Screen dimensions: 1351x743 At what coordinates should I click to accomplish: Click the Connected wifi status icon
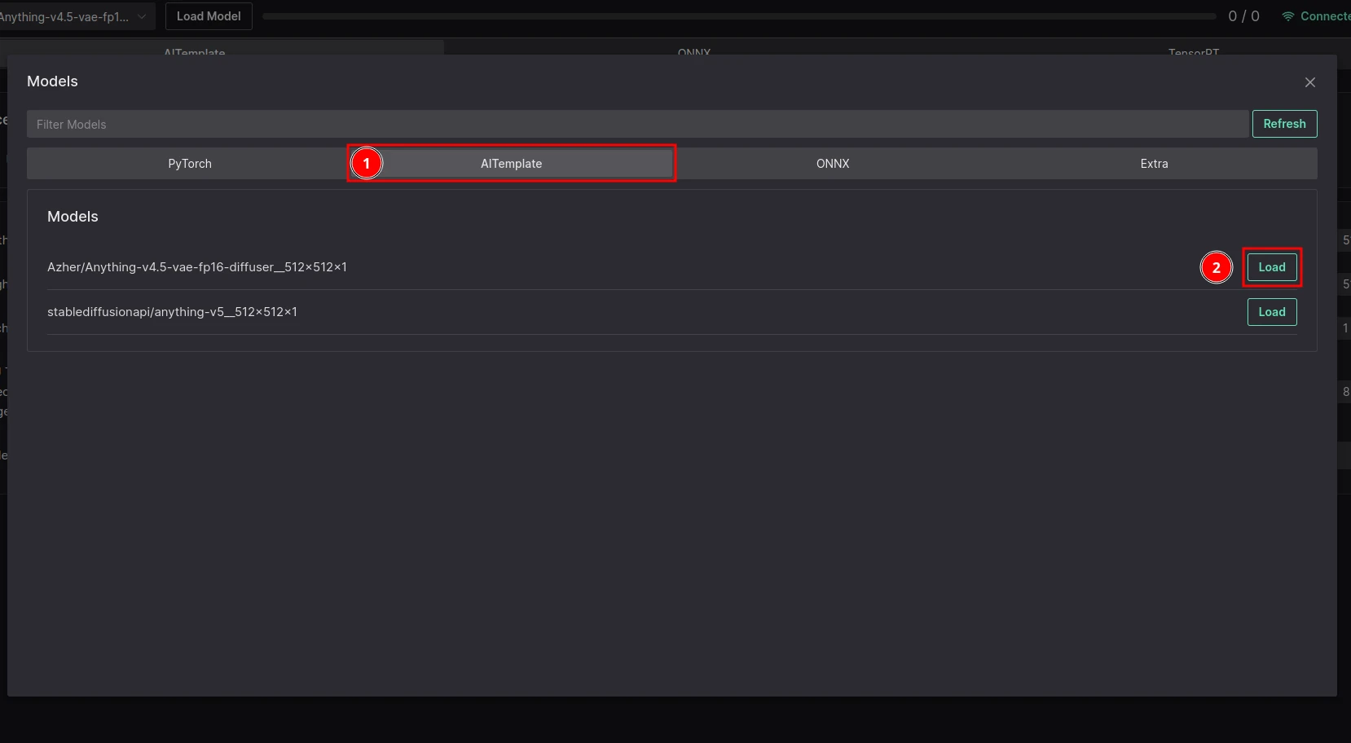[1287, 16]
